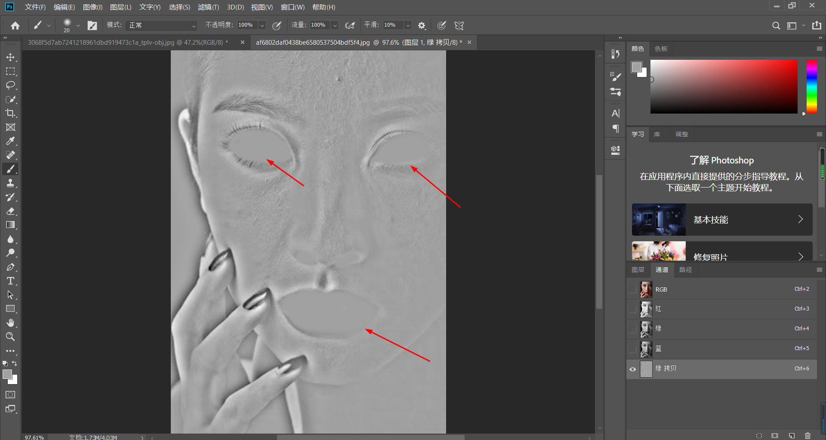Toggle visibility of 红 channel
This screenshot has width=826, height=440.
(633, 309)
